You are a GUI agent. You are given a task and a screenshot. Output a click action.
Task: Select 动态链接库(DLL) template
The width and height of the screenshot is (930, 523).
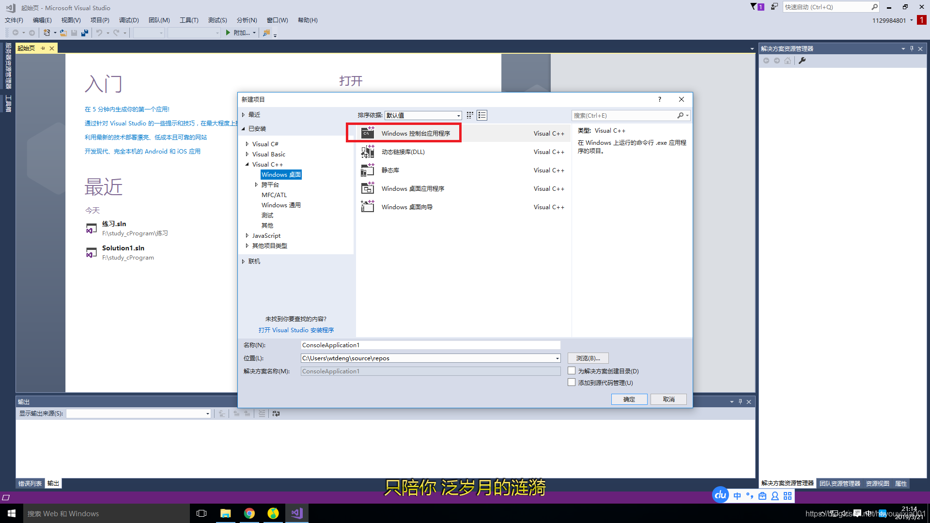tap(463, 152)
